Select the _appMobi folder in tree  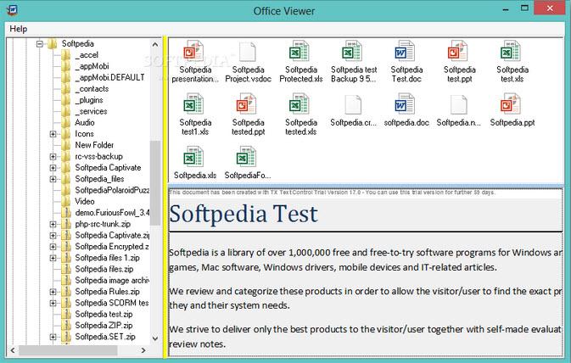pyautogui.click(x=92, y=66)
